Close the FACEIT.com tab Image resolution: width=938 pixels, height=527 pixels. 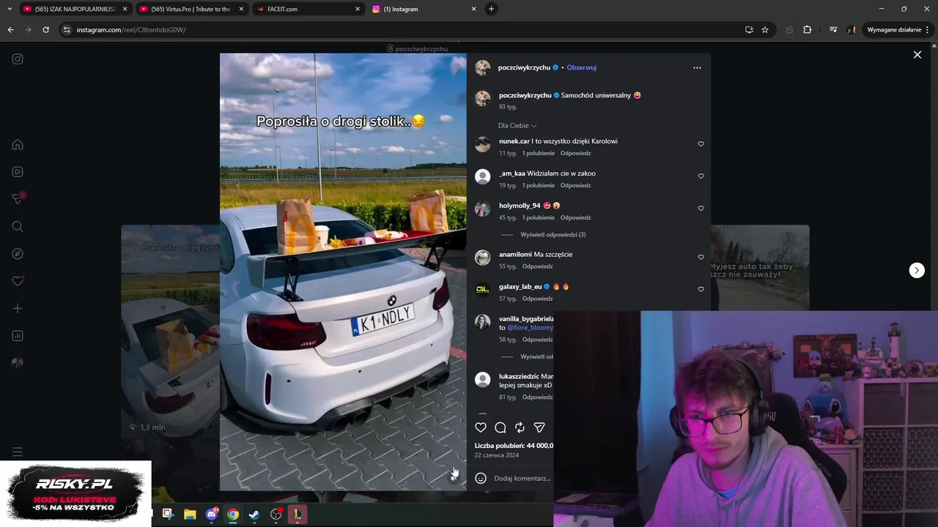[x=358, y=9]
